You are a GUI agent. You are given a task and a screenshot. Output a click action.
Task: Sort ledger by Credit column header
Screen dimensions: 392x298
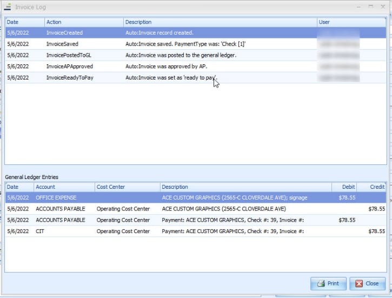pyautogui.click(x=371, y=187)
